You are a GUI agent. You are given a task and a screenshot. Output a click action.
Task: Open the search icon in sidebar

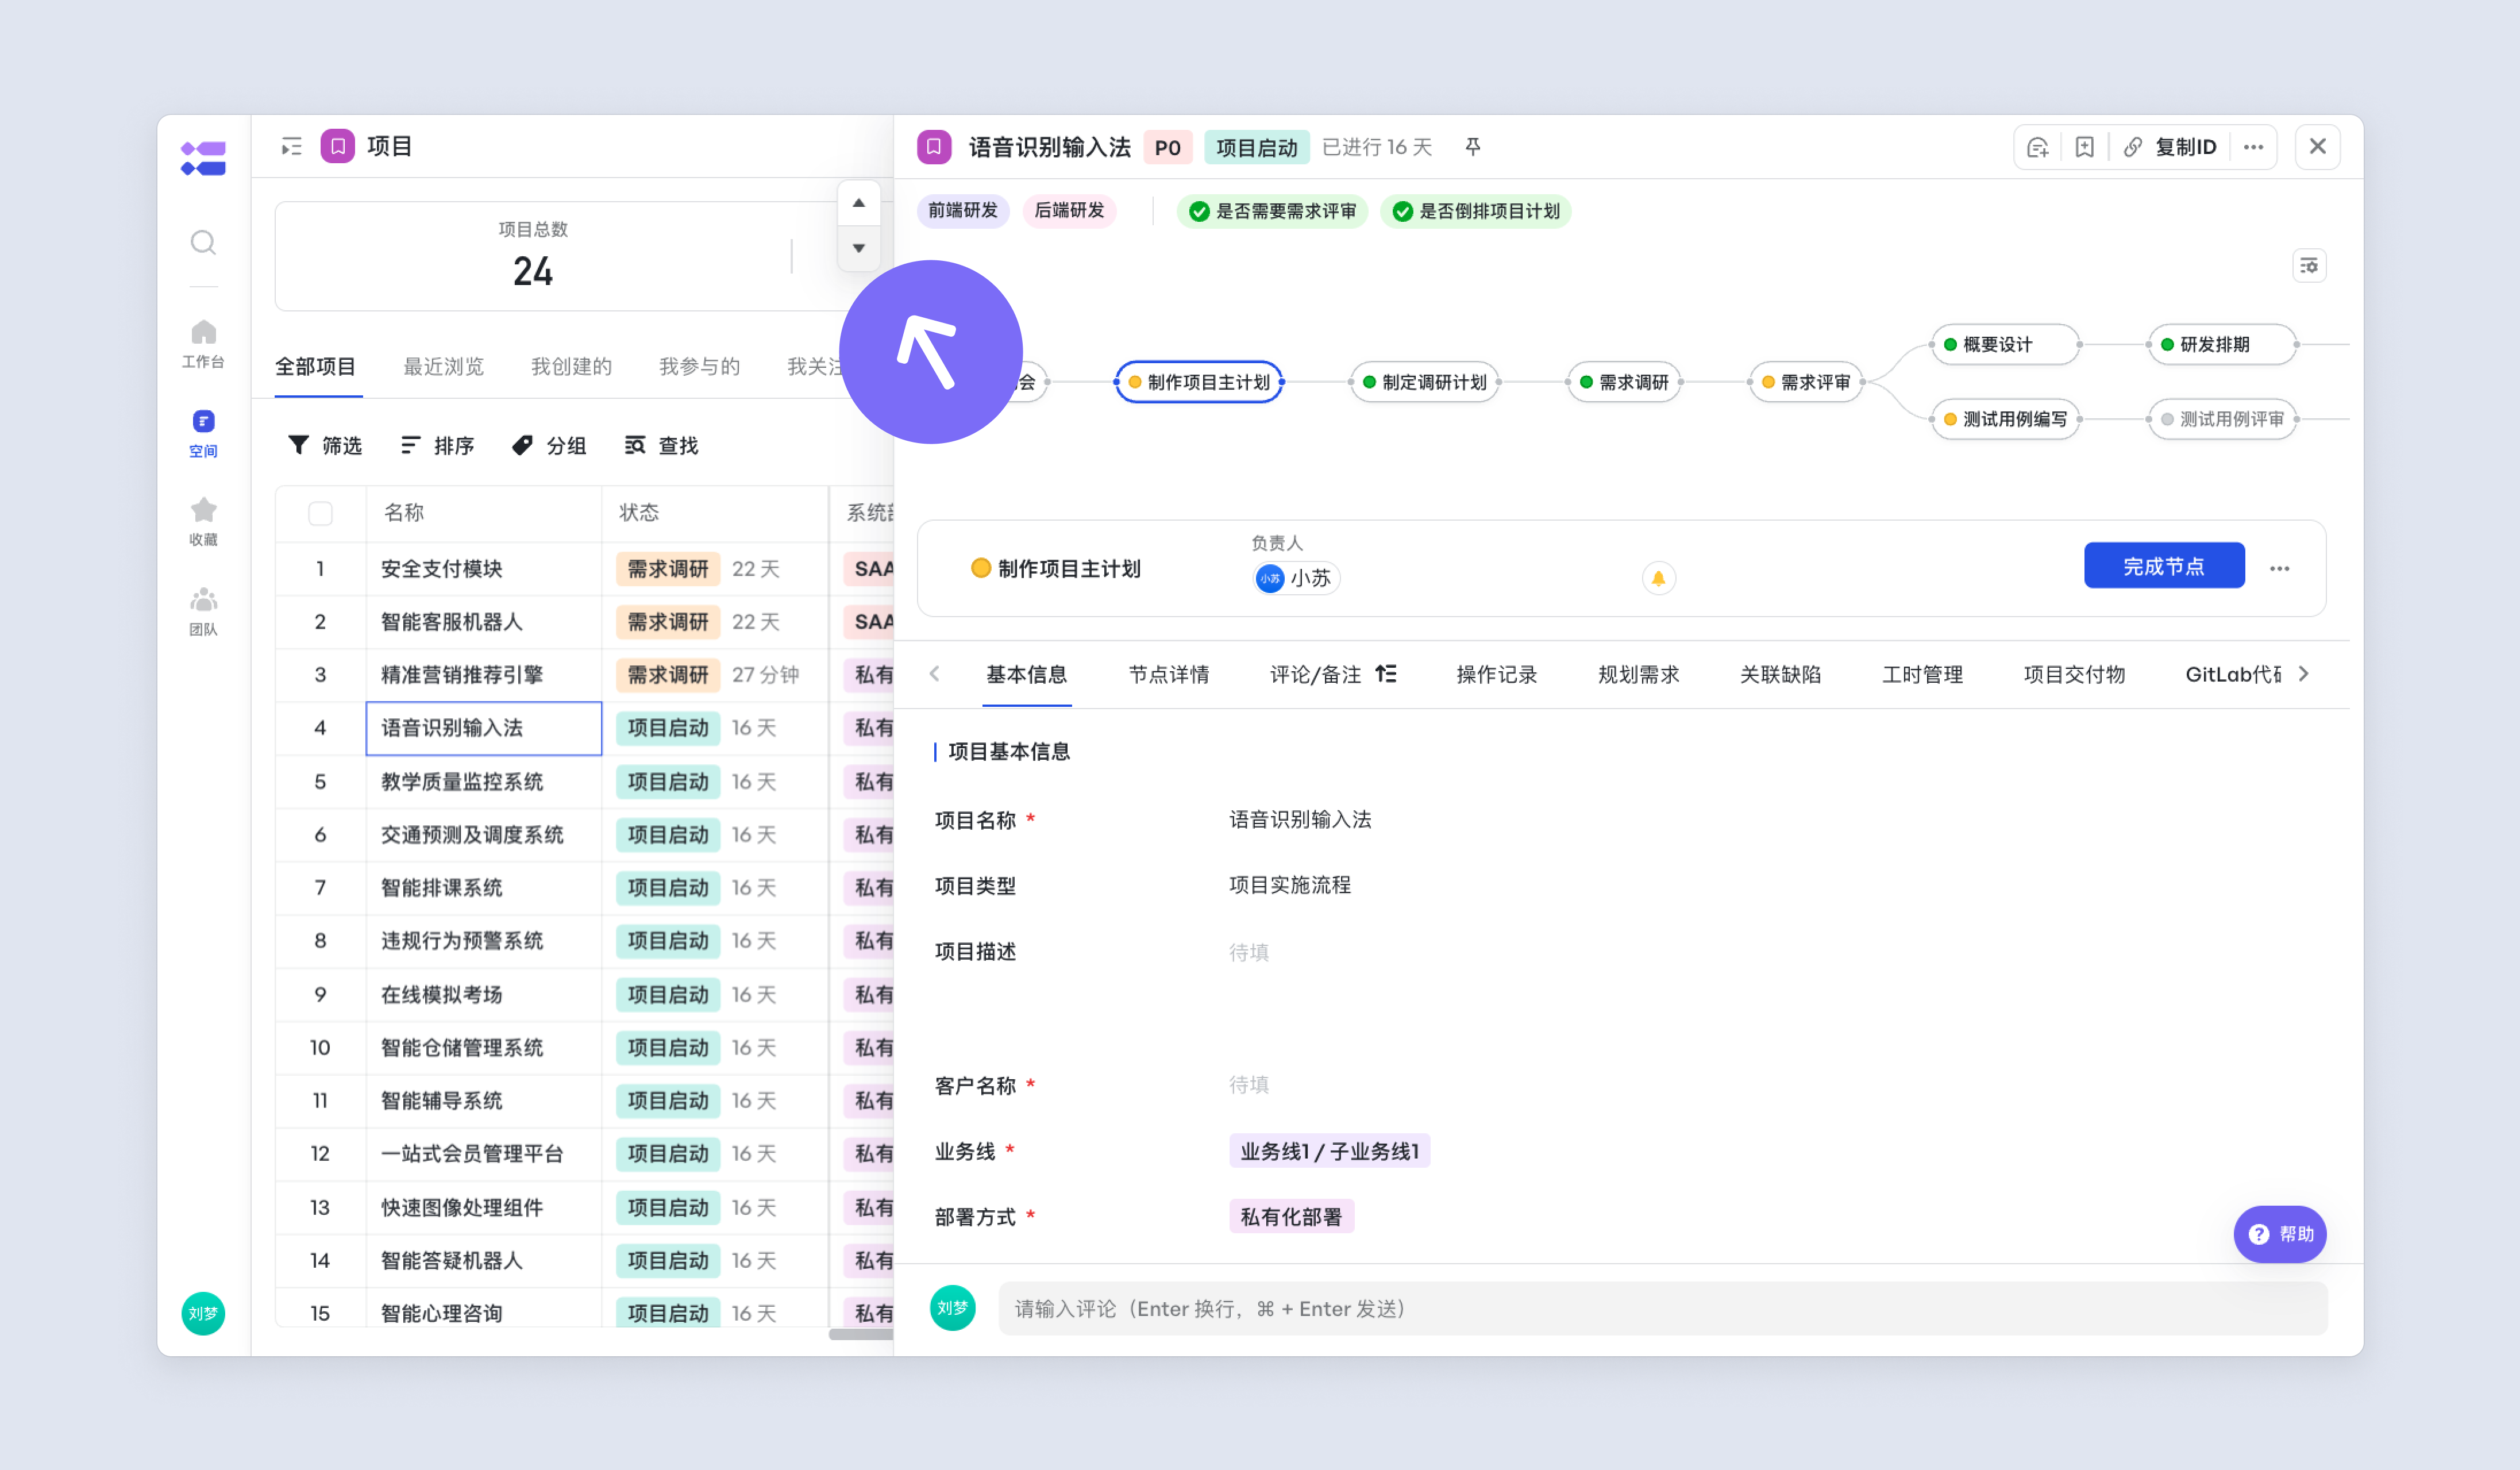click(x=203, y=242)
